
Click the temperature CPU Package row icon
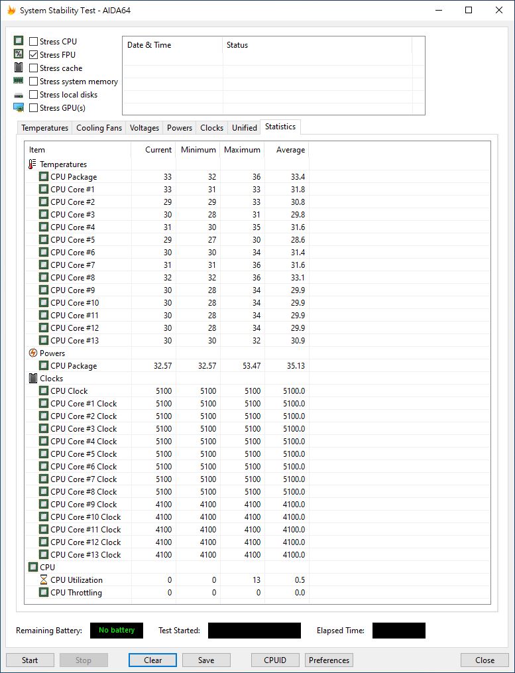[x=43, y=176]
